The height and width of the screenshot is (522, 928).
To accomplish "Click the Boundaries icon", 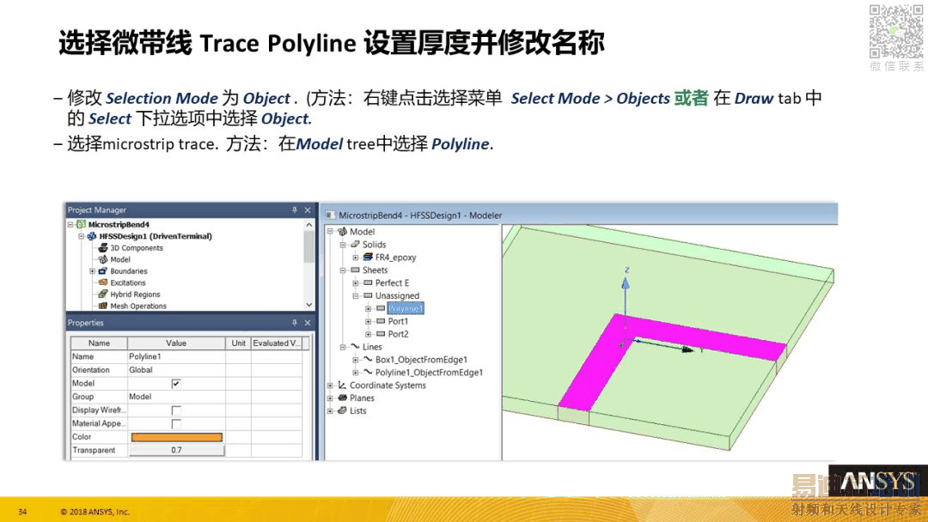I will click(103, 270).
